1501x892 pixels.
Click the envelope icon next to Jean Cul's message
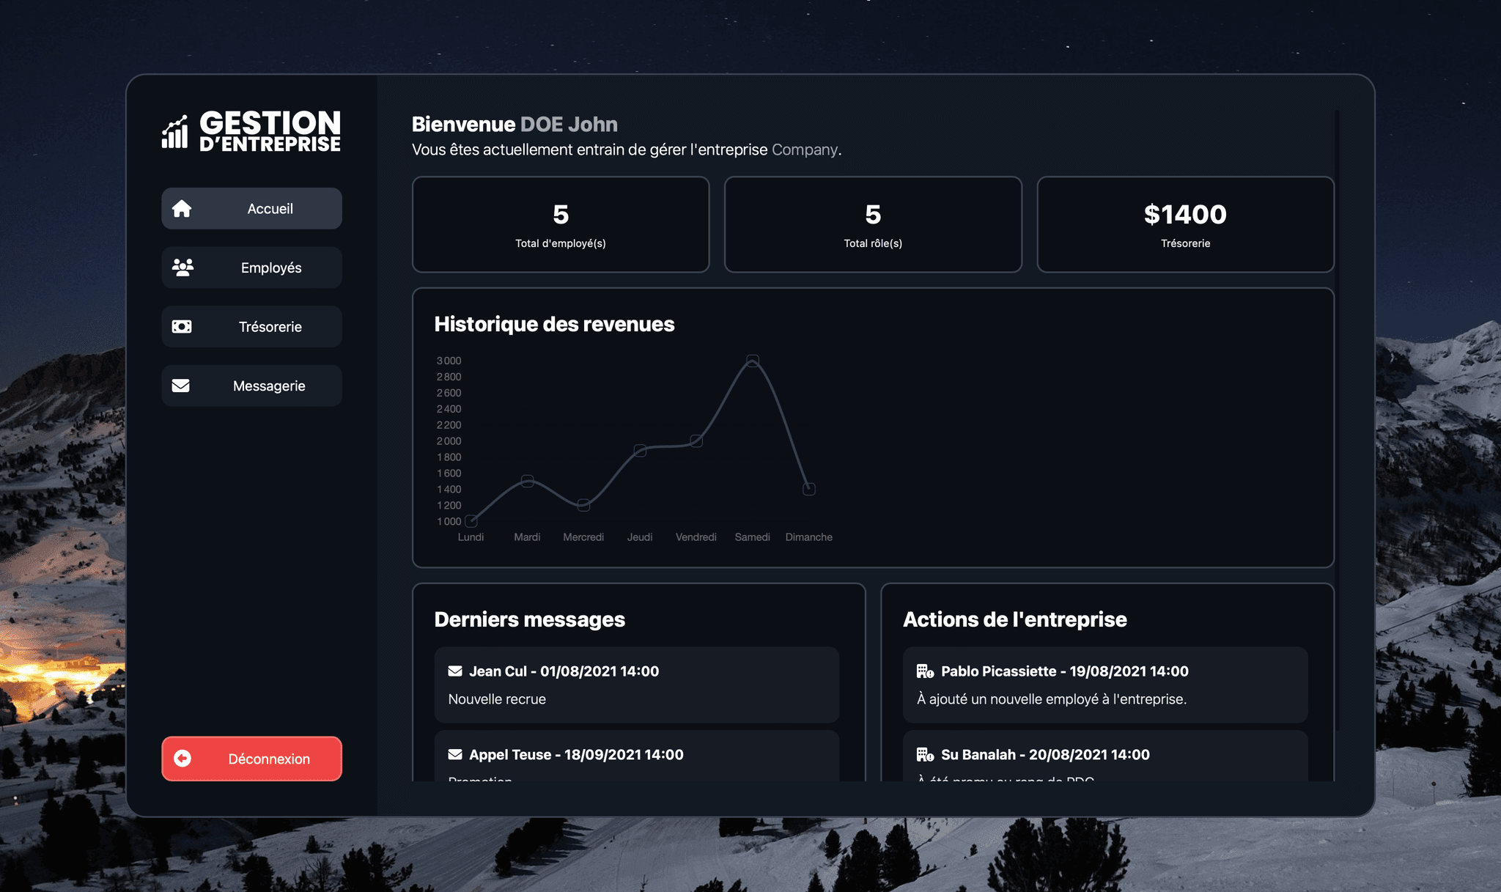pos(454,671)
